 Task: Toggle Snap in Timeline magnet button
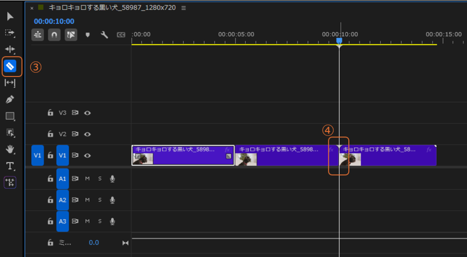pos(54,35)
